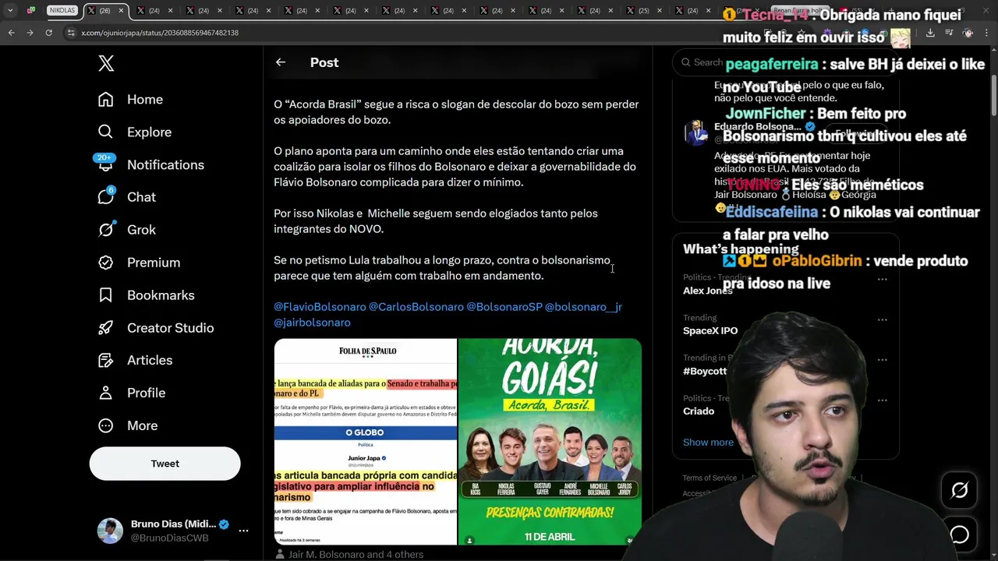Click the magnifier icon in the Search box

coord(686,62)
